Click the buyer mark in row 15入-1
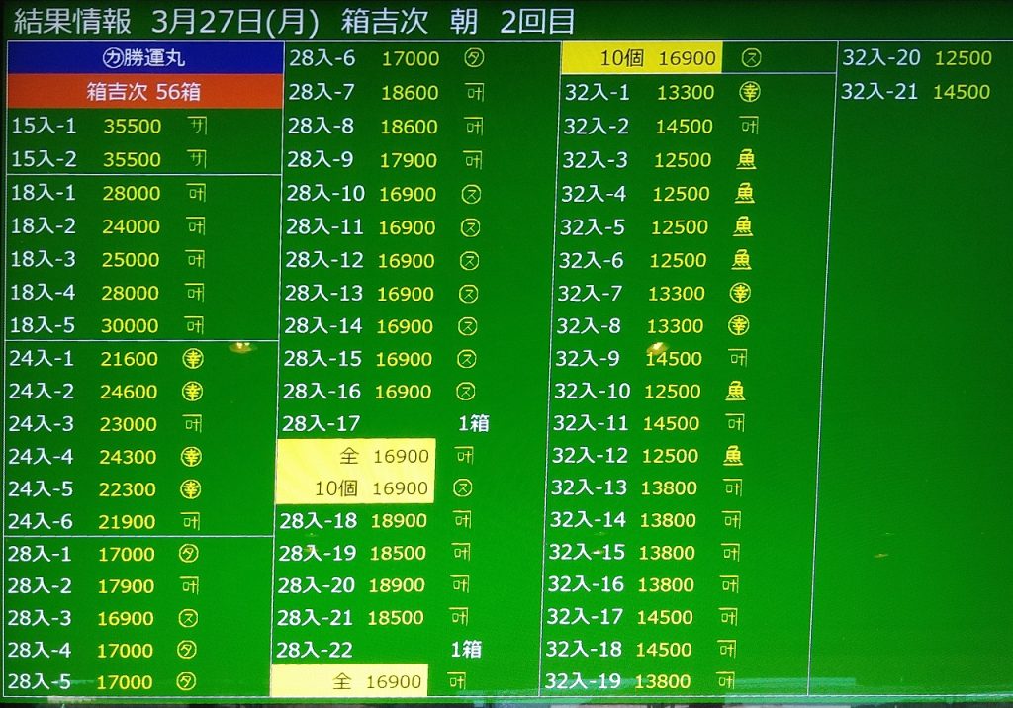Image resolution: width=1013 pixels, height=708 pixels. (x=197, y=126)
